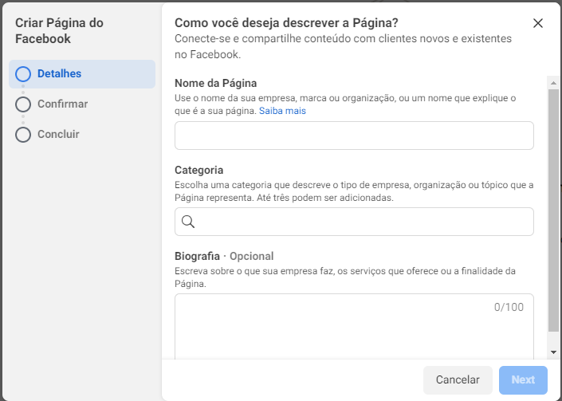Focus the Biografia text area
The image size is (562, 401).
tap(354, 327)
